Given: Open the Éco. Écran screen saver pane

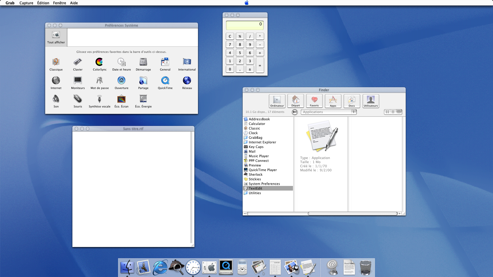Looking at the screenshot, I should [121, 101].
